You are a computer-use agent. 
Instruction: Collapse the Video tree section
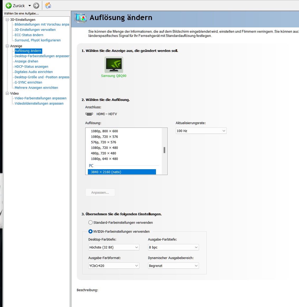(7, 93)
